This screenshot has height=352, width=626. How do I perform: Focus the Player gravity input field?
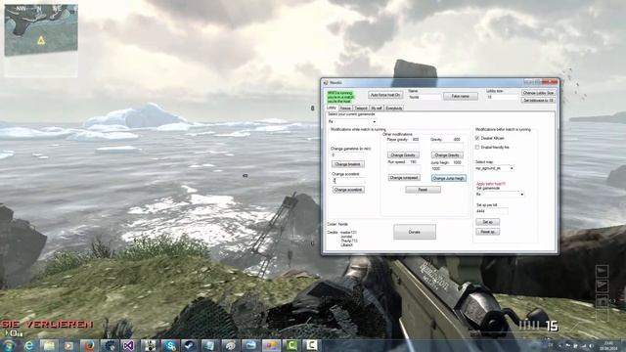click(403, 146)
